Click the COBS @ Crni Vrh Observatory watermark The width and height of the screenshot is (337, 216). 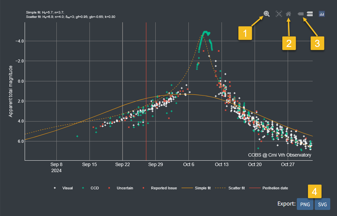(x=280, y=155)
